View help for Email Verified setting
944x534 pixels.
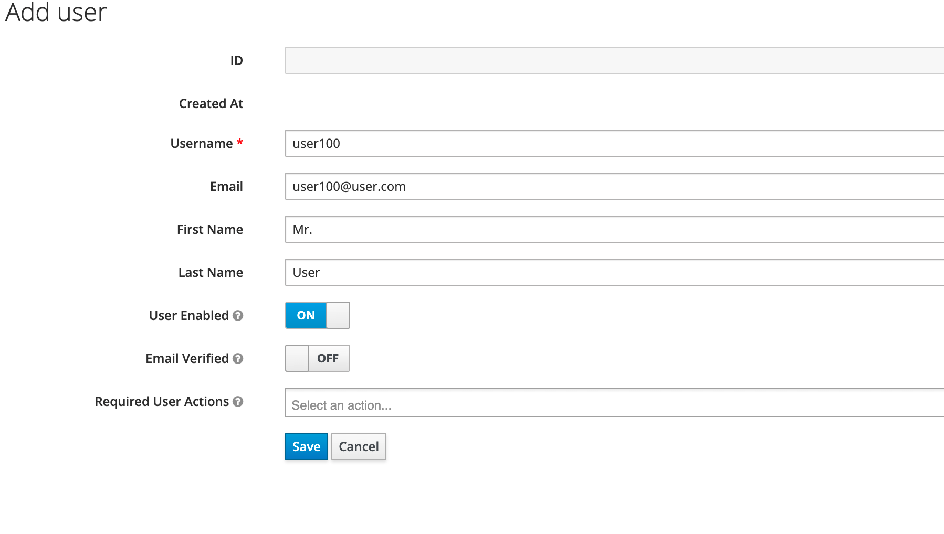click(x=237, y=359)
